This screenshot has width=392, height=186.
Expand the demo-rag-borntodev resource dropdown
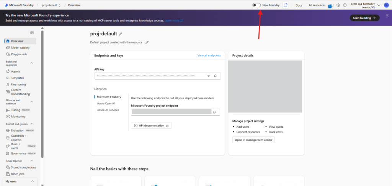379,5
